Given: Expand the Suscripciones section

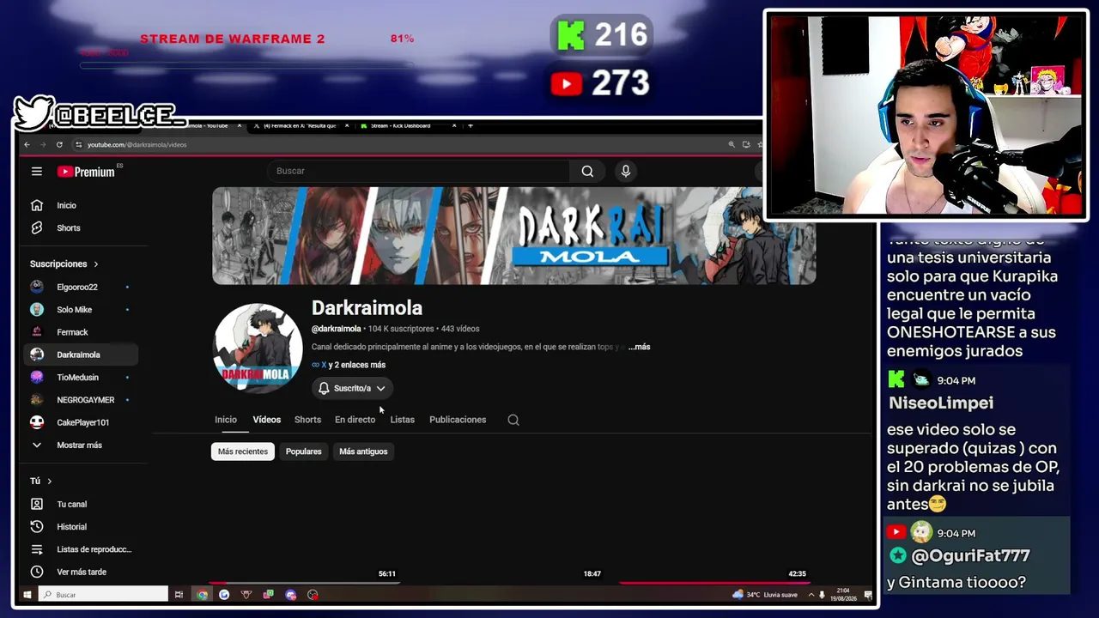Looking at the screenshot, I should pos(64,264).
